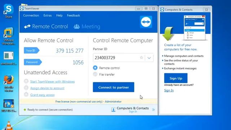Viewport: 231px width, 130px height.
Task: Click the Computers & Contacts person icon
Action: pos(113,110)
